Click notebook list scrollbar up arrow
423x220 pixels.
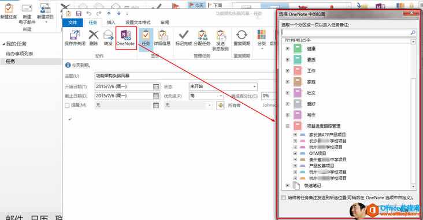point(413,41)
